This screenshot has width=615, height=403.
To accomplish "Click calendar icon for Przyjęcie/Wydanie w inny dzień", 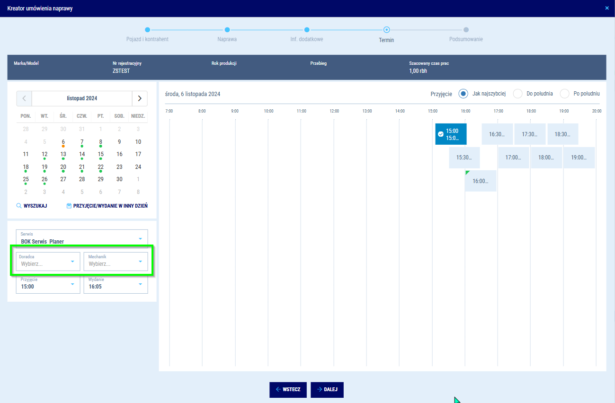I will point(69,206).
